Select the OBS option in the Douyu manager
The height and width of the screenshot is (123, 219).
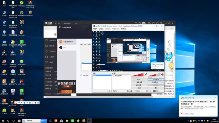67,48
